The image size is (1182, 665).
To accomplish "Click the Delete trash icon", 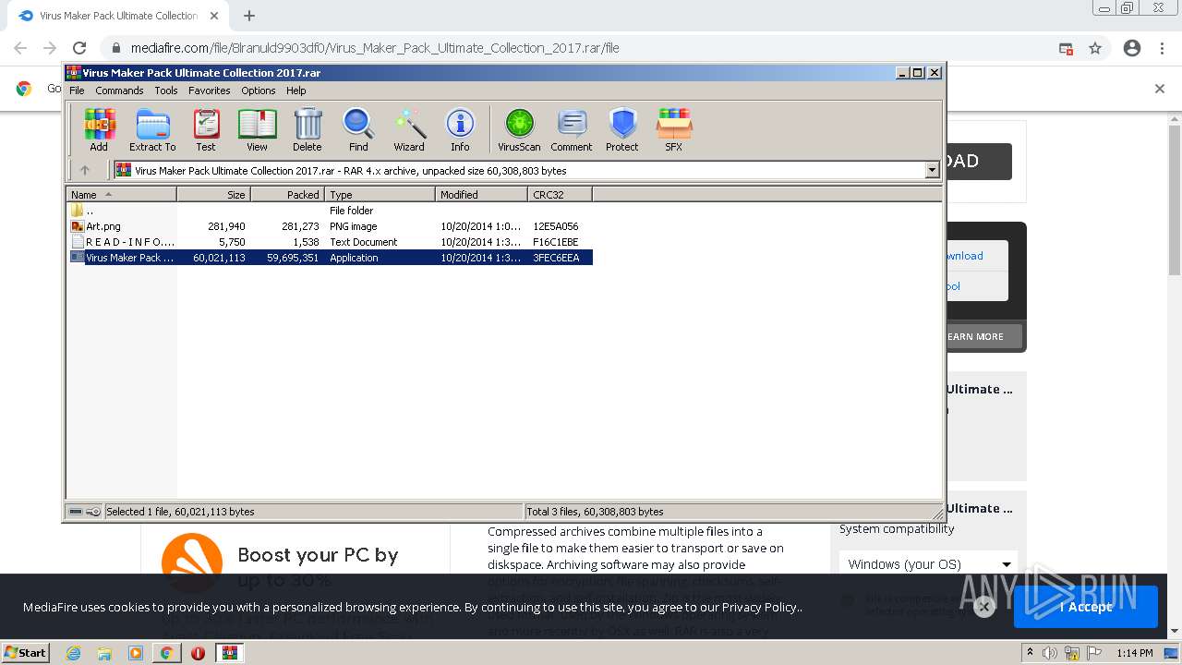I will pos(308,130).
